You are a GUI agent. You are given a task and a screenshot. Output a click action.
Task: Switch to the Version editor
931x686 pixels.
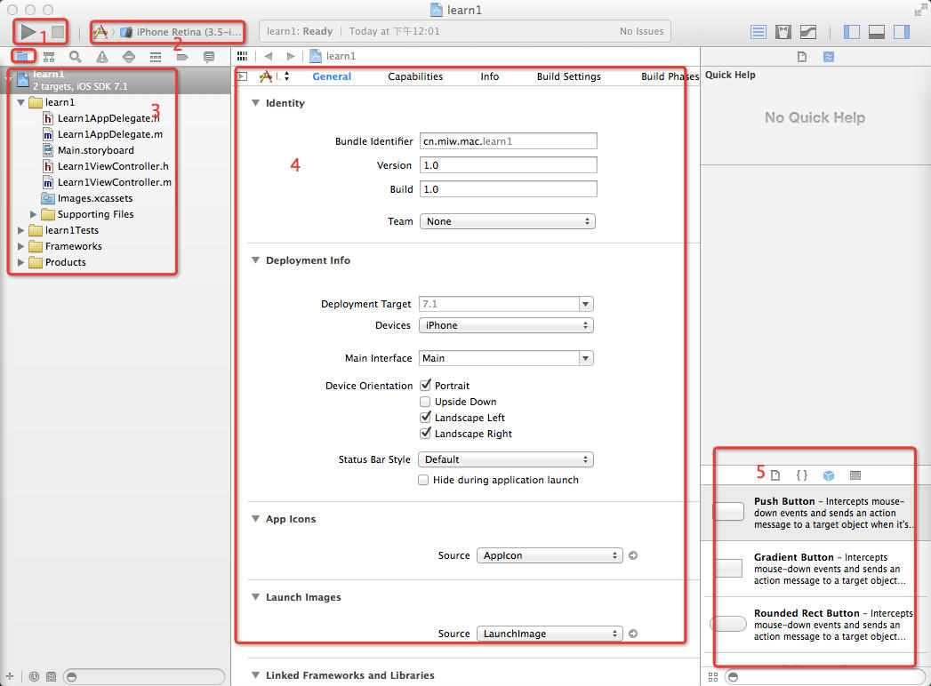(808, 32)
